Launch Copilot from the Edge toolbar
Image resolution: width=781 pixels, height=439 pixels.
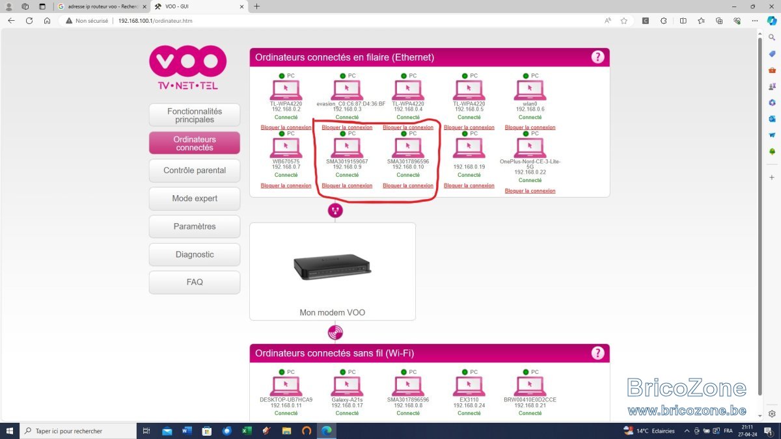(772, 21)
